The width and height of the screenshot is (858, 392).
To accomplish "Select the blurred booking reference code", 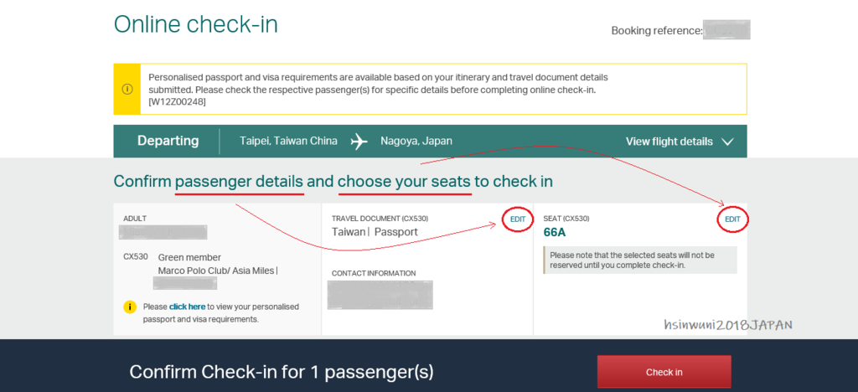I will [x=726, y=30].
